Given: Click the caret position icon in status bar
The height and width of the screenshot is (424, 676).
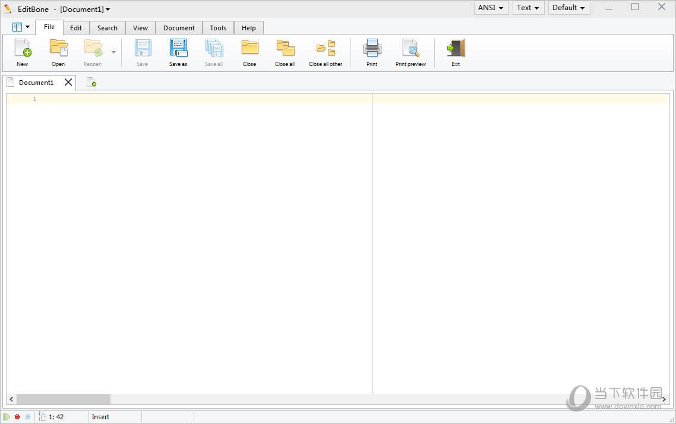Looking at the screenshot, I should [42, 417].
